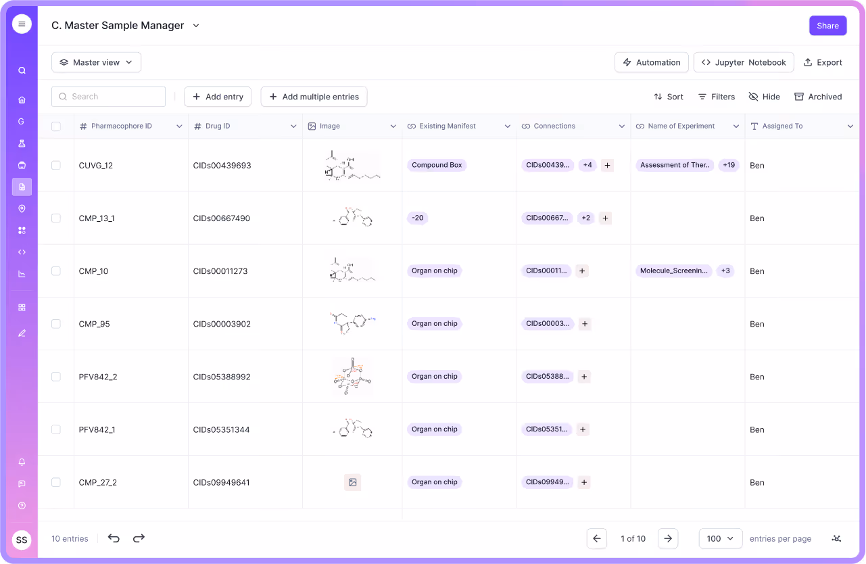Open the lab flask tool in the sidebar
The height and width of the screenshot is (564, 866).
pyautogui.click(x=22, y=143)
